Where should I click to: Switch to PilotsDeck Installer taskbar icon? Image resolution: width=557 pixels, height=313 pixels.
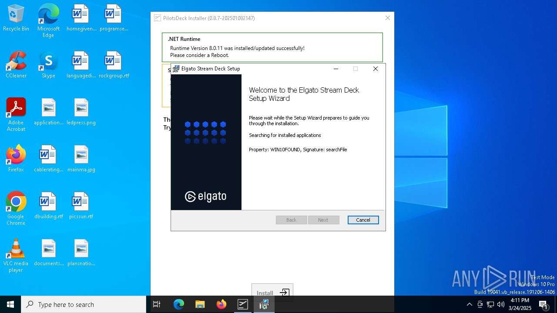(x=243, y=304)
